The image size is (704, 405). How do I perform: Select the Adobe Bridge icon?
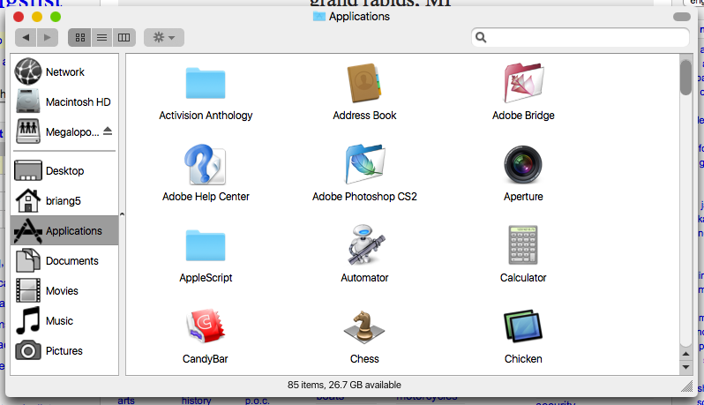click(523, 83)
